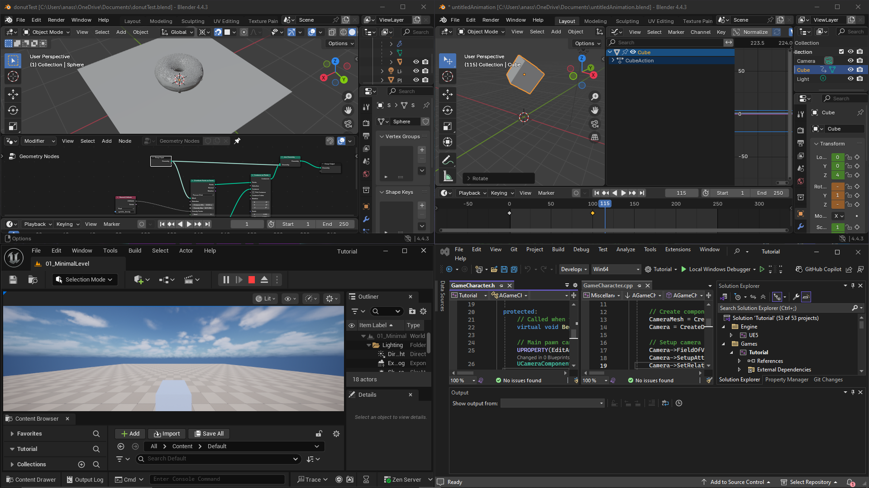Select the Measure tool in untitledAnimation Blender
Image resolution: width=869 pixels, height=488 pixels.
point(447,176)
